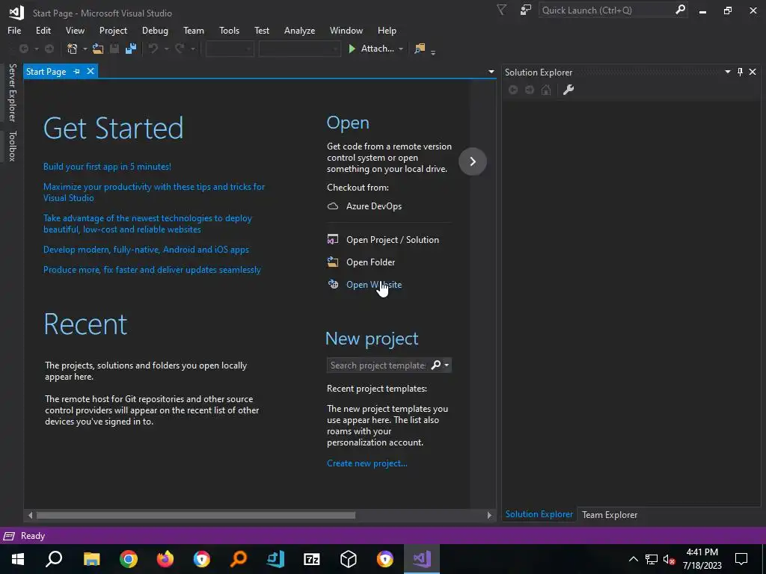Open the New Project button dropdown arrow

pos(85,49)
